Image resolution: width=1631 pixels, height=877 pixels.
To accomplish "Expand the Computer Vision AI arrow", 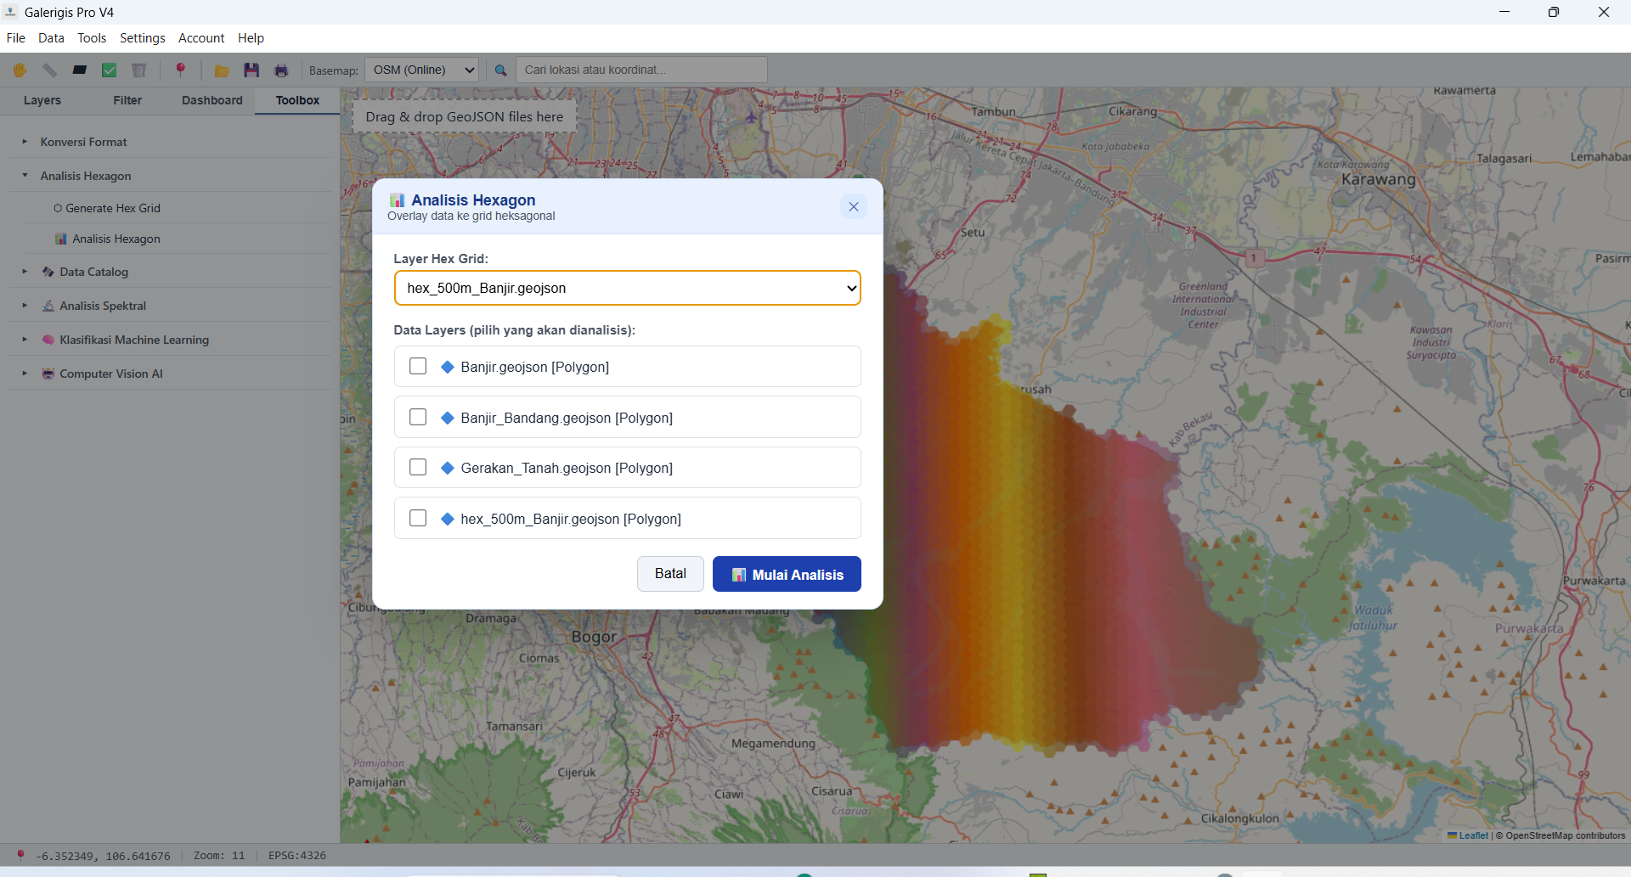I will click(25, 374).
